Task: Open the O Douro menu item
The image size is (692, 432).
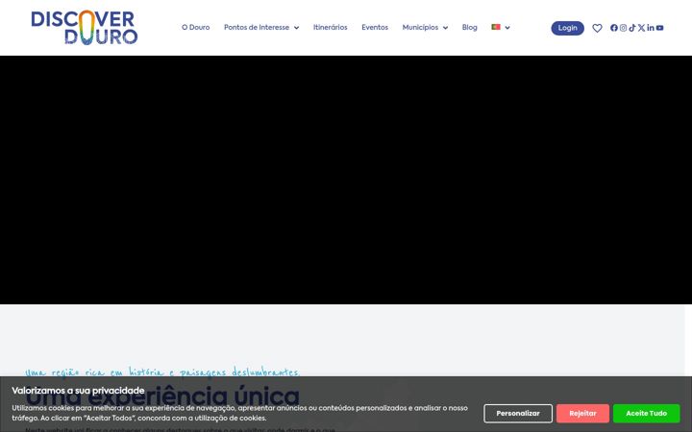Action: coord(195,27)
